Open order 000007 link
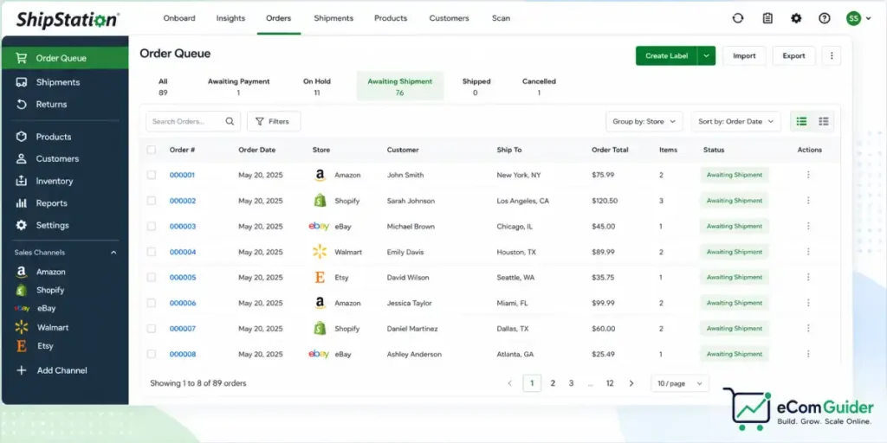The width and height of the screenshot is (887, 443). point(183,328)
